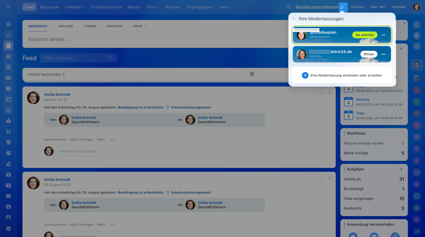This screenshot has height=237, width=425.
Task: Click plus icon to add Aufgaben
Action: pos(401,169)
